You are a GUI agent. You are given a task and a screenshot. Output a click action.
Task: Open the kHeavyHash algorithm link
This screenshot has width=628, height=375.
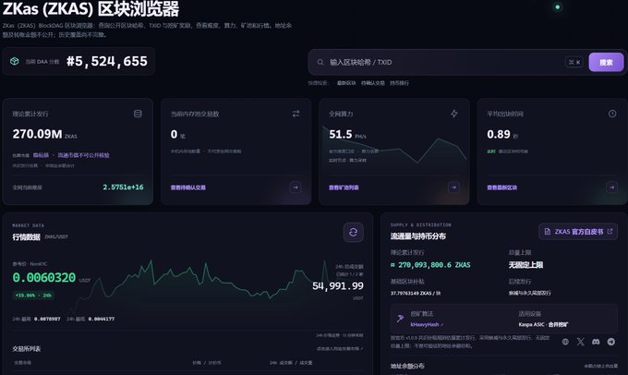pyautogui.click(x=427, y=324)
